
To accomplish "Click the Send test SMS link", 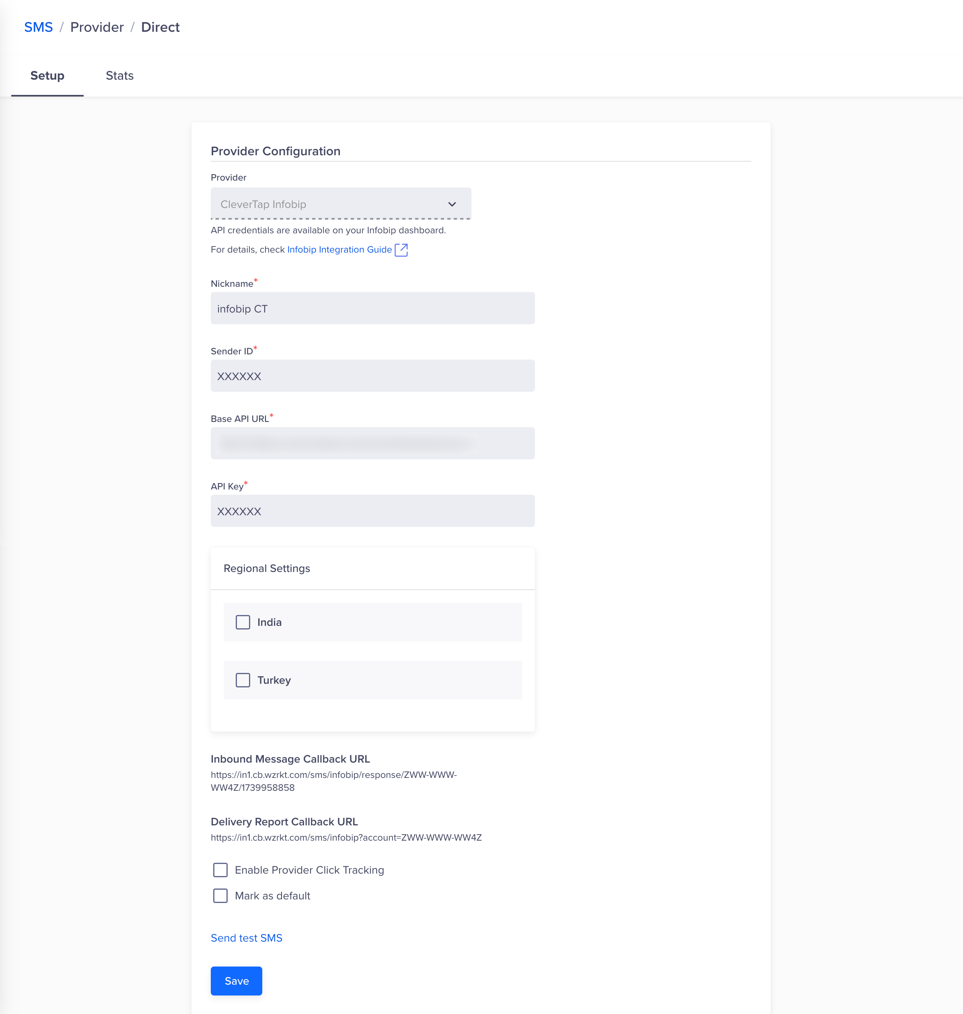I will (247, 938).
